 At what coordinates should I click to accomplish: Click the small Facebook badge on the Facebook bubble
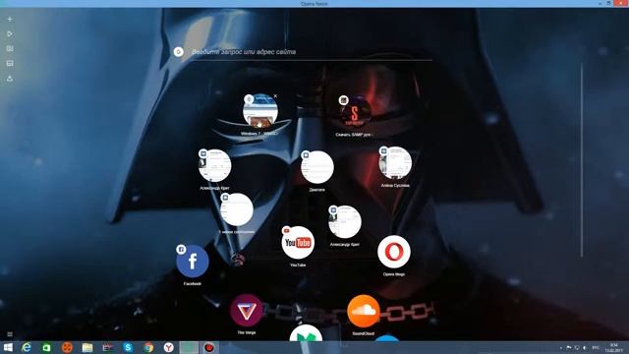[x=181, y=249]
